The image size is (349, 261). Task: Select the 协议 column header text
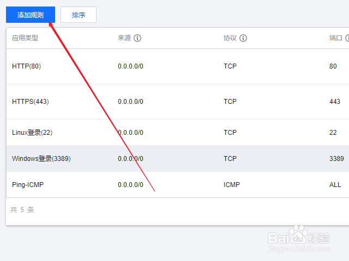(230, 38)
